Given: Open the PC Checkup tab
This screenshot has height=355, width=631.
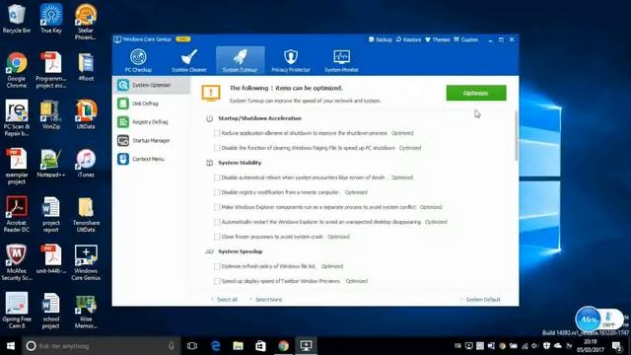Looking at the screenshot, I should tap(138, 60).
